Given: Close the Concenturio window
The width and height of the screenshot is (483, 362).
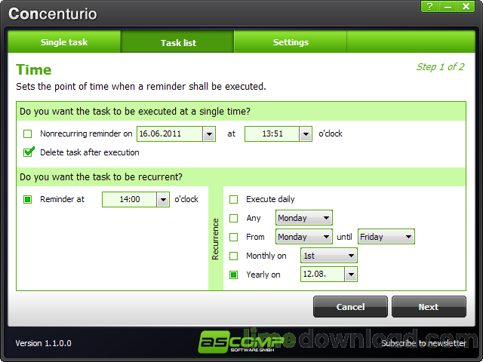Looking at the screenshot, I should pos(466,7).
